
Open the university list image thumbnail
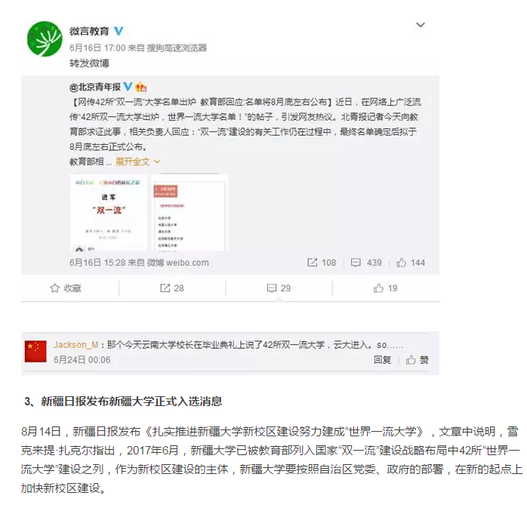point(190,212)
